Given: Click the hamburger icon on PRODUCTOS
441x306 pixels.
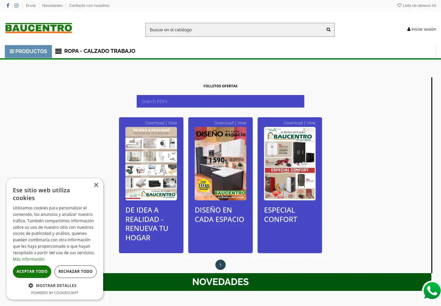Looking at the screenshot, I should click(x=12, y=51).
